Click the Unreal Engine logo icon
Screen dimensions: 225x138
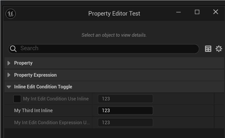coord(11,14)
